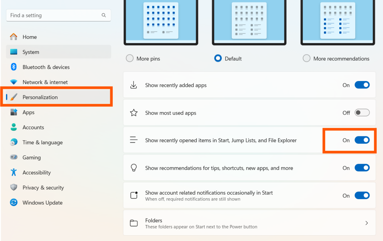The width and height of the screenshot is (383, 241).
Task: Click the Home sidebar icon
Action: [14, 37]
